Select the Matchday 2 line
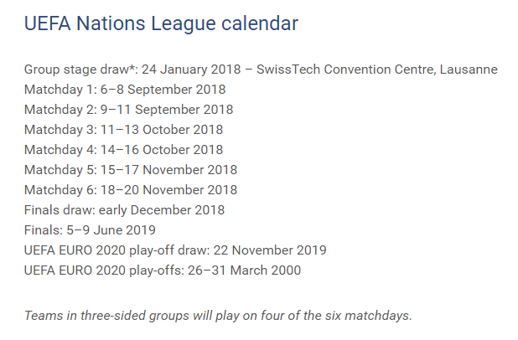The image size is (518, 340). (128, 110)
